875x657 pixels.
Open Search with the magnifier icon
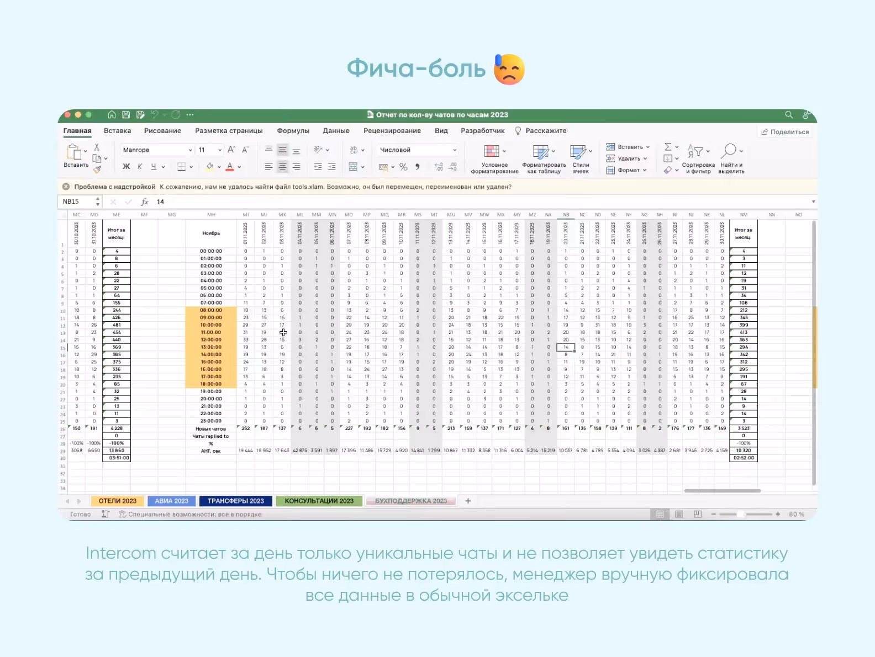coord(789,115)
